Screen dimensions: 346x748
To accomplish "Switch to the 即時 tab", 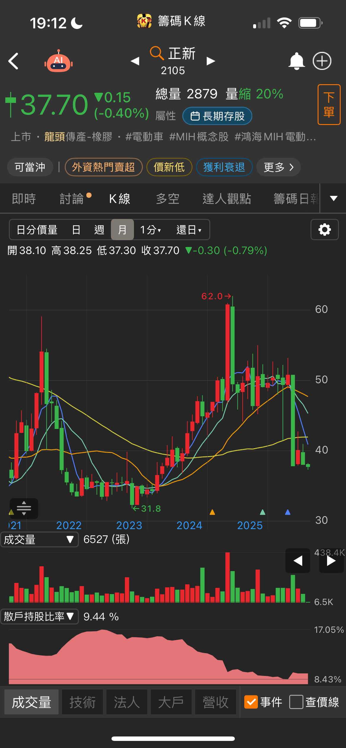I will coord(24,199).
